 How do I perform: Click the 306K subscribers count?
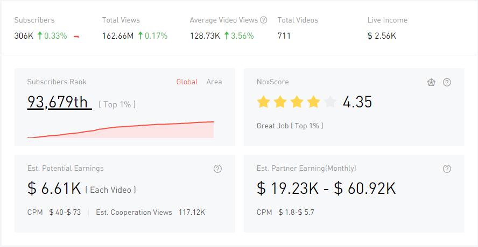pyautogui.click(x=23, y=36)
